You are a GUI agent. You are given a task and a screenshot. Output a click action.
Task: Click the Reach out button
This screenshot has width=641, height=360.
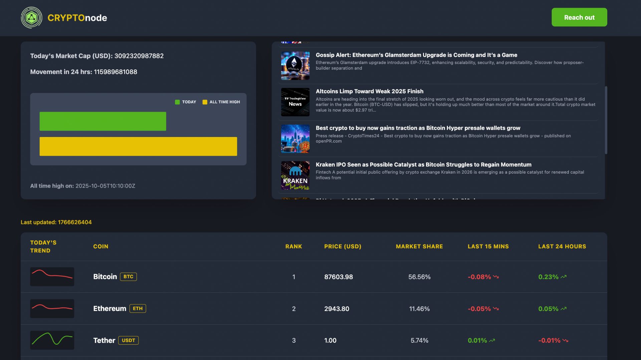click(x=579, y=17)
